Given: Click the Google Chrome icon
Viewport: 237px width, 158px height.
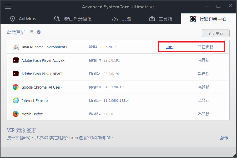Looking at the screenshot, I should point(16,87).
